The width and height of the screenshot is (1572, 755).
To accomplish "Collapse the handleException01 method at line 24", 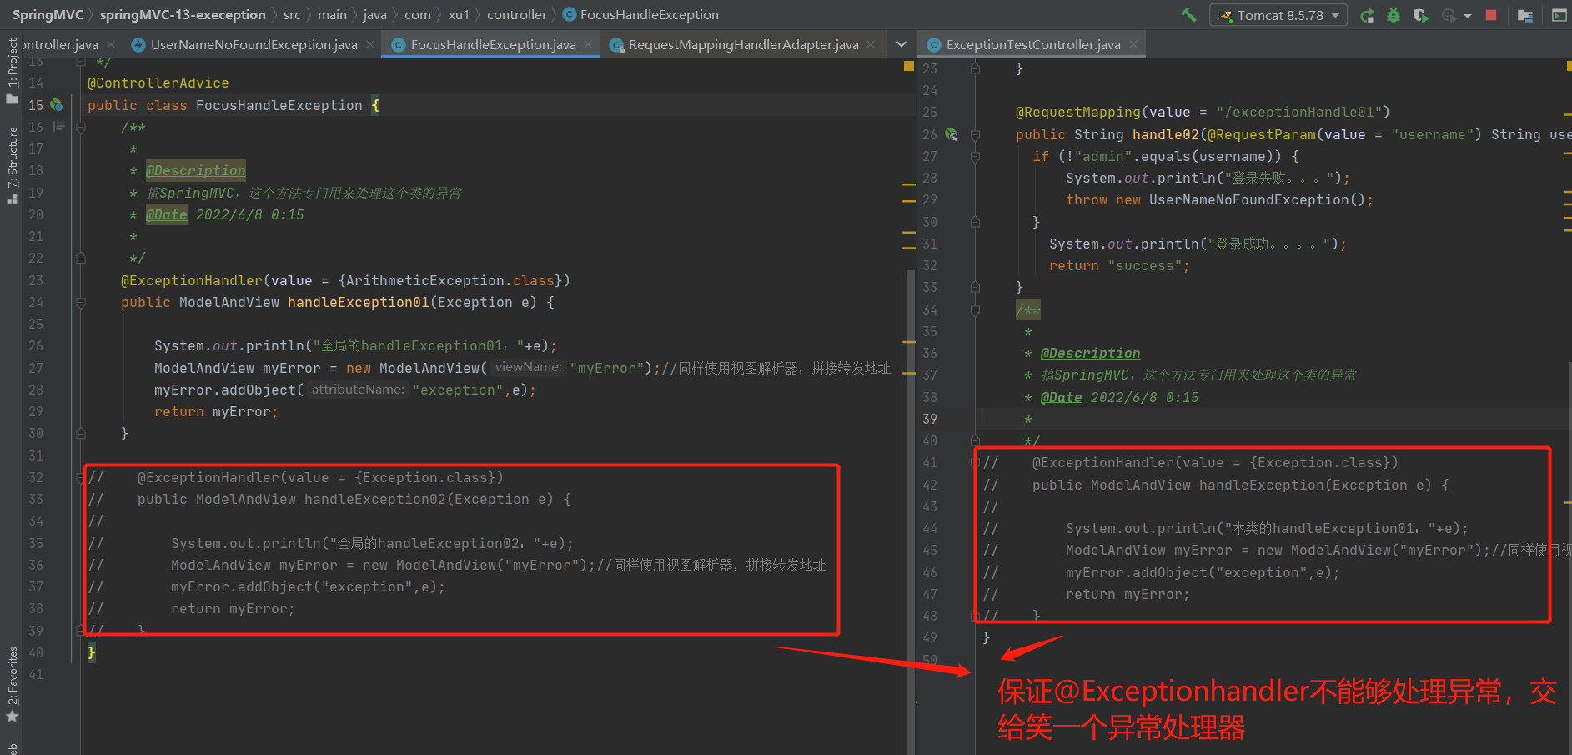I will 81,303.
